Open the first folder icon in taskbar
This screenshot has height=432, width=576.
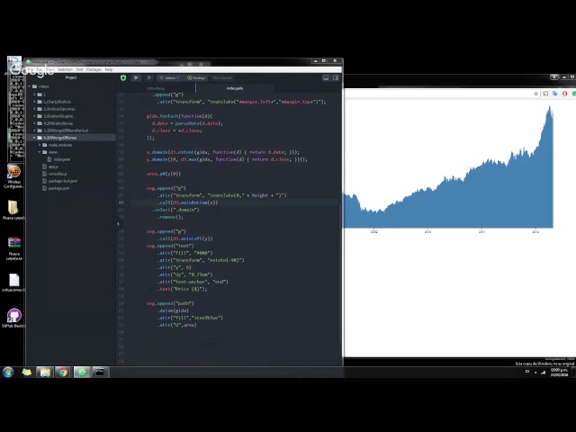click(x=26, y=372)
